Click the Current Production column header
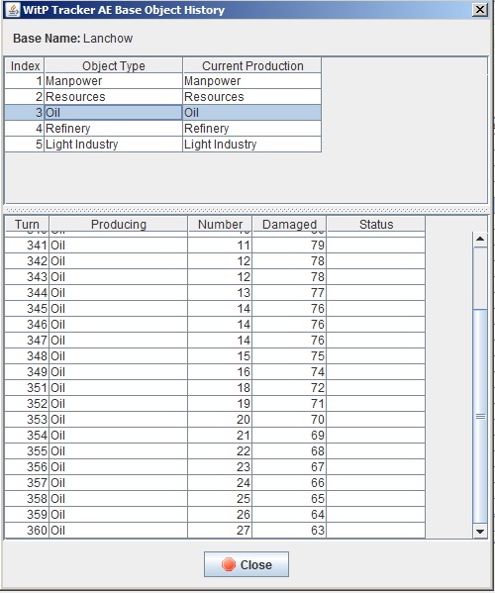The height and width of the screenshot is (593, 495). (x=252, y=65)
